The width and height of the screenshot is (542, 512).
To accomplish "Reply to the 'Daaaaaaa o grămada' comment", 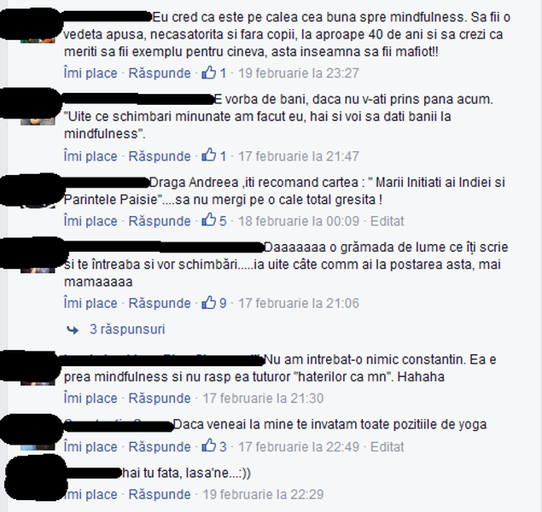I will pos(160,303).
